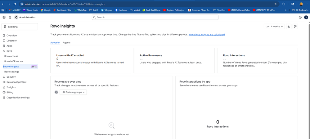Image resolution: width=310 pixels, height=139 pixels.
Task: Open the (126) Sukhmani Sahib YouTube bookmark
Action: click(x=239, y=10)
